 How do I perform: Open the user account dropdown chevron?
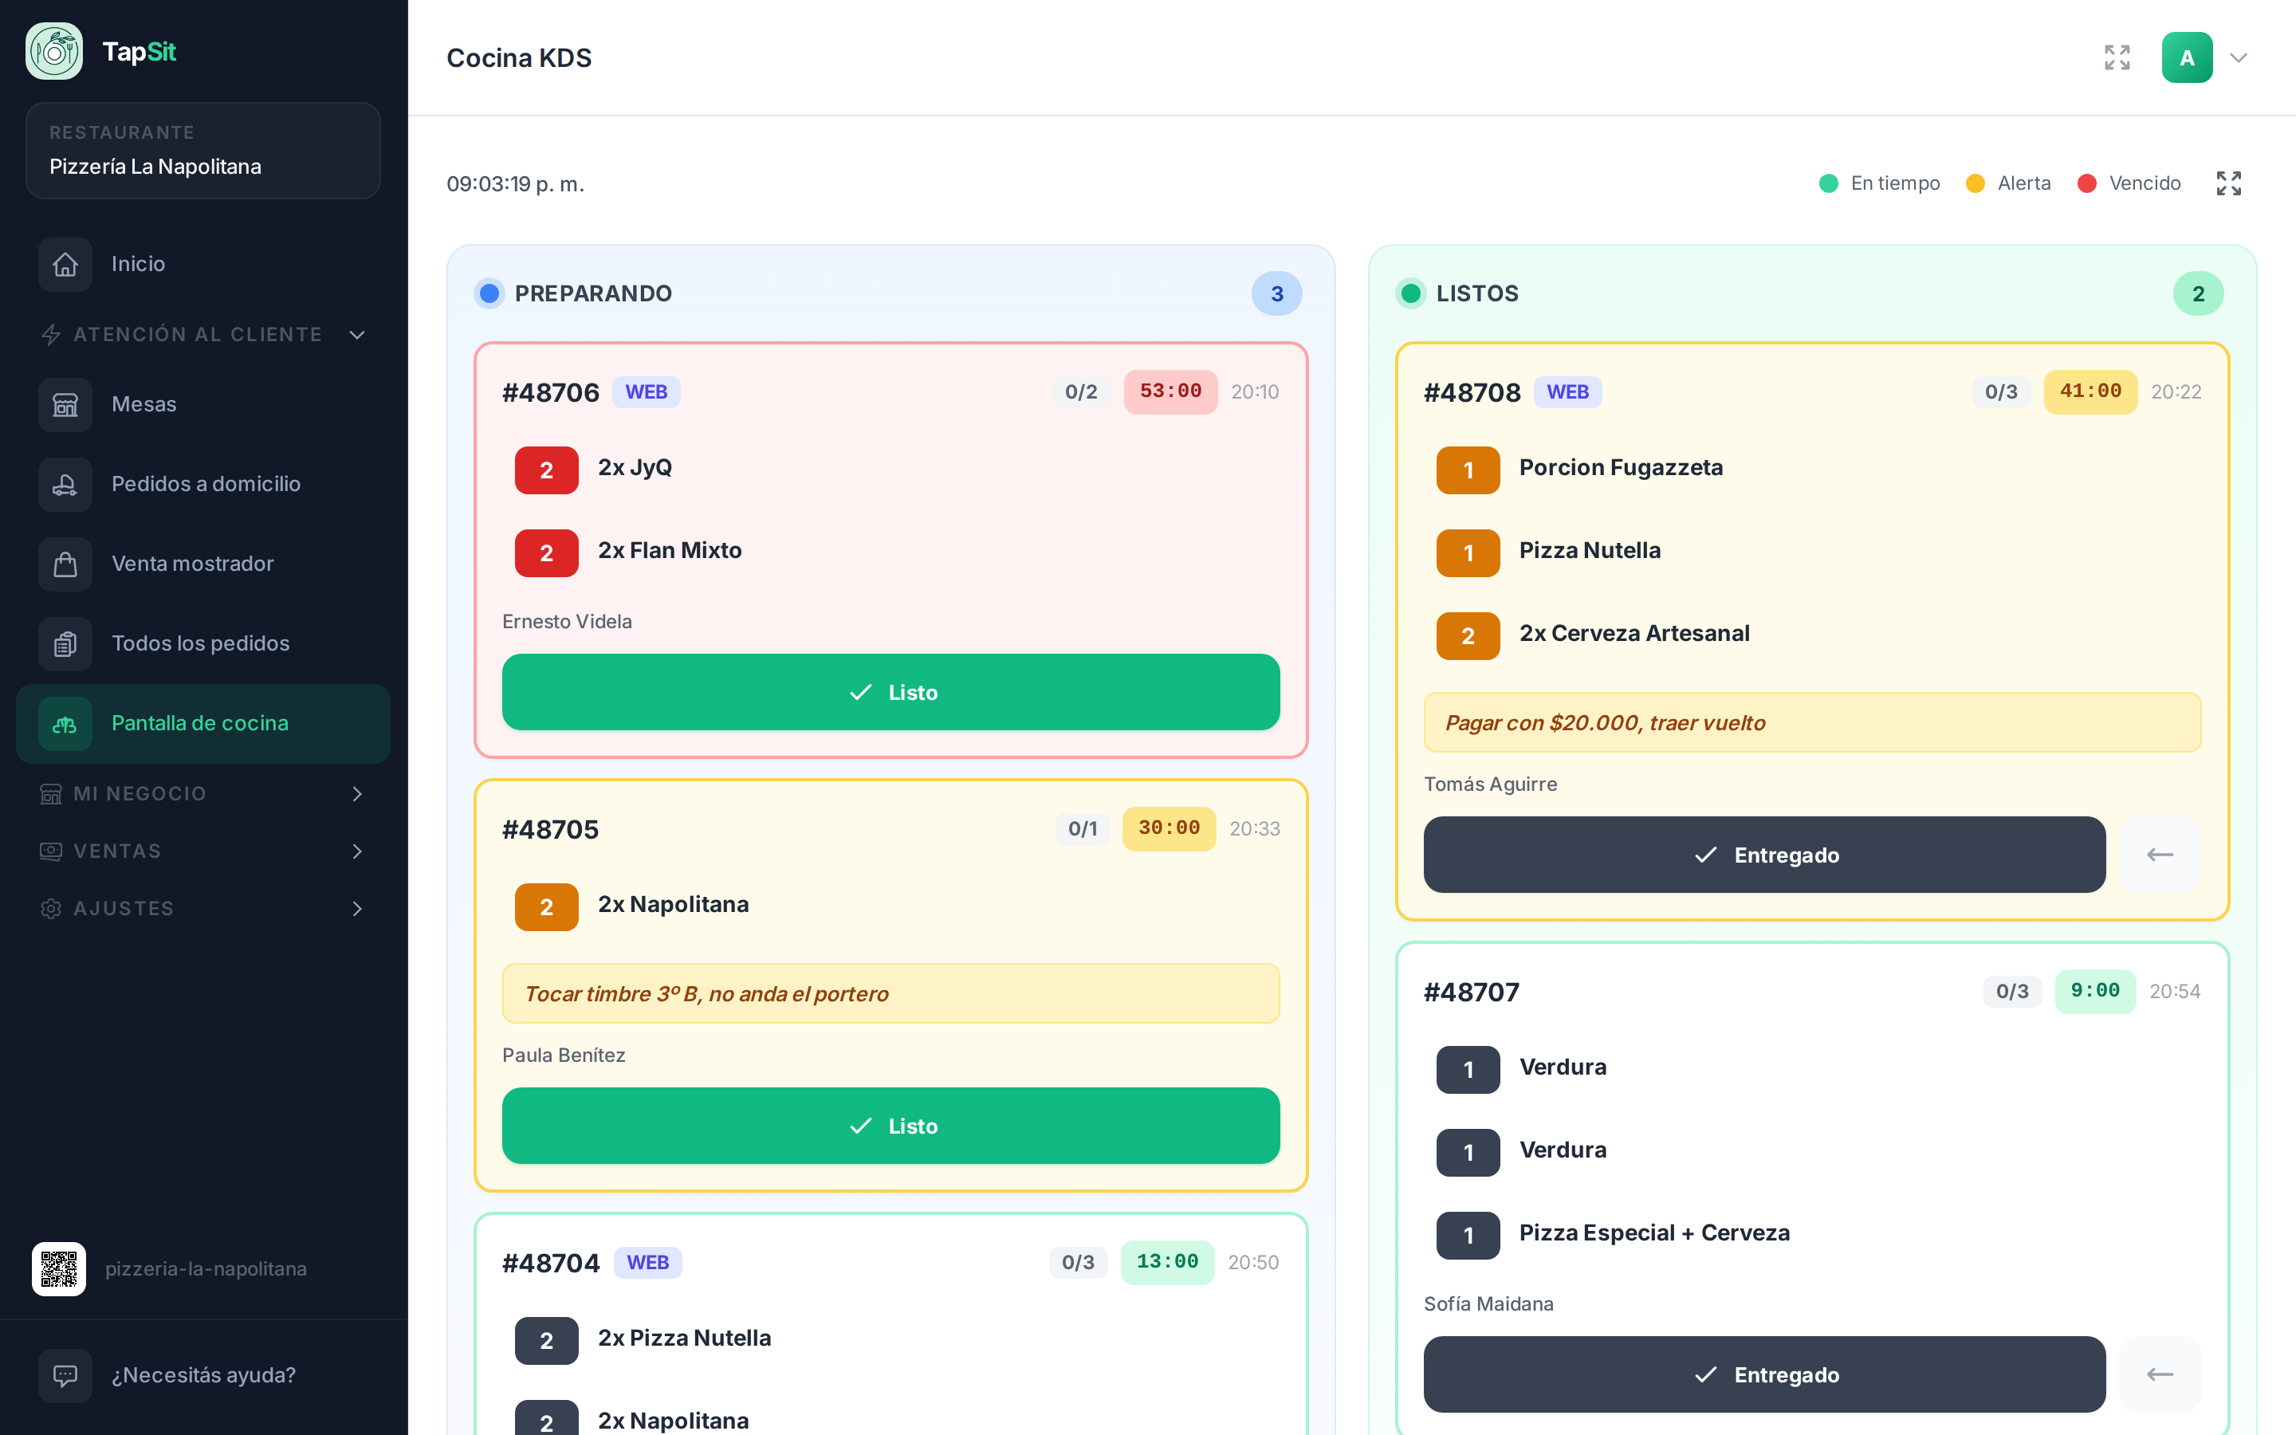(2238, 58)
